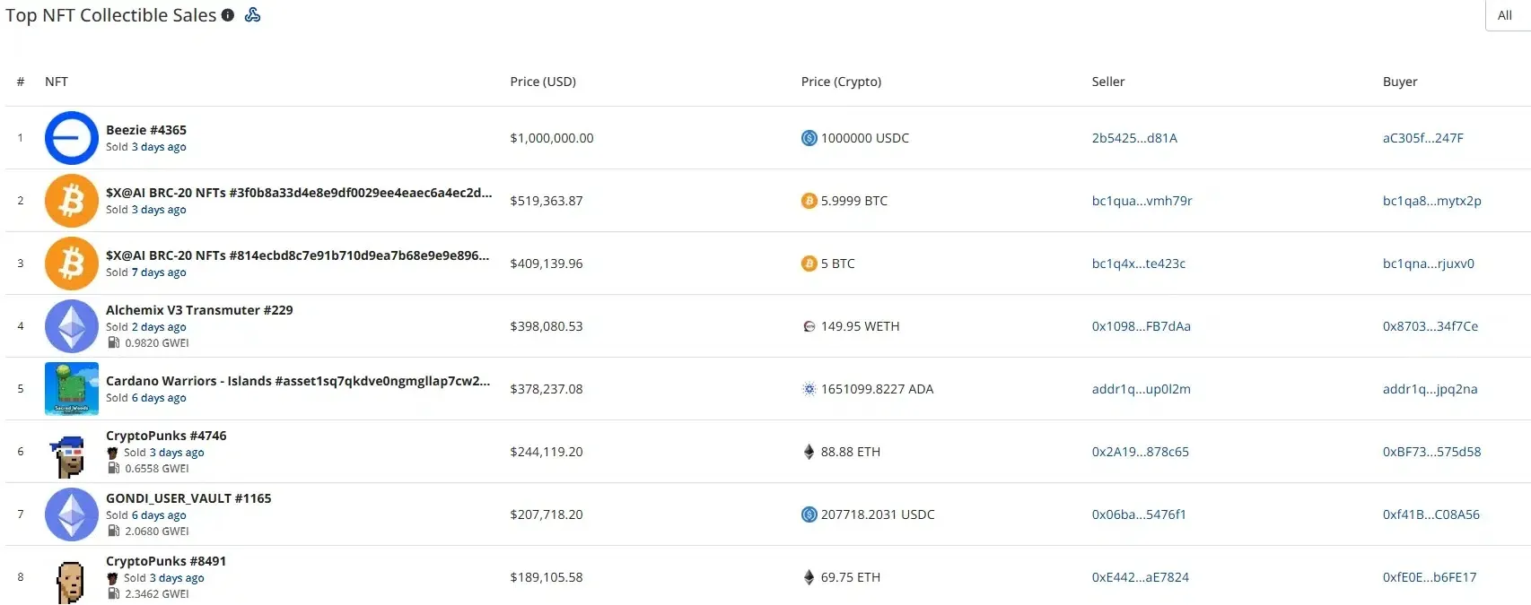Open seller address 2b5425...d81A
Screen dimensions: 1531x605
pos(1134,138)
